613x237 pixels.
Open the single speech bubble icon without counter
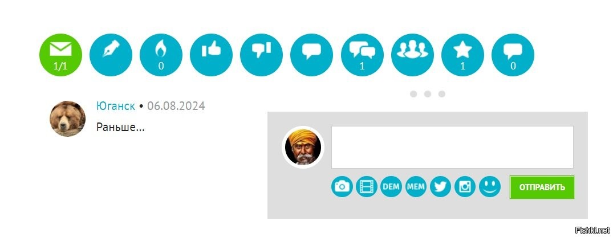(x=311, y=55)
